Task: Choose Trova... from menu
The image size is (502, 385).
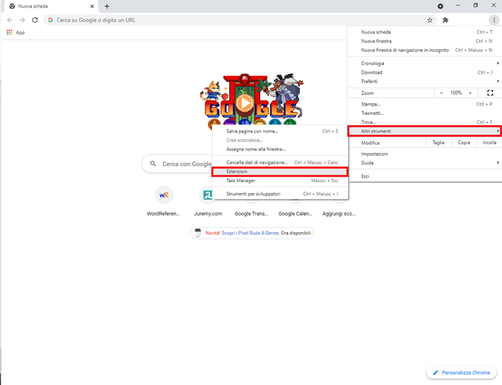Action: [x=425, y=122]
